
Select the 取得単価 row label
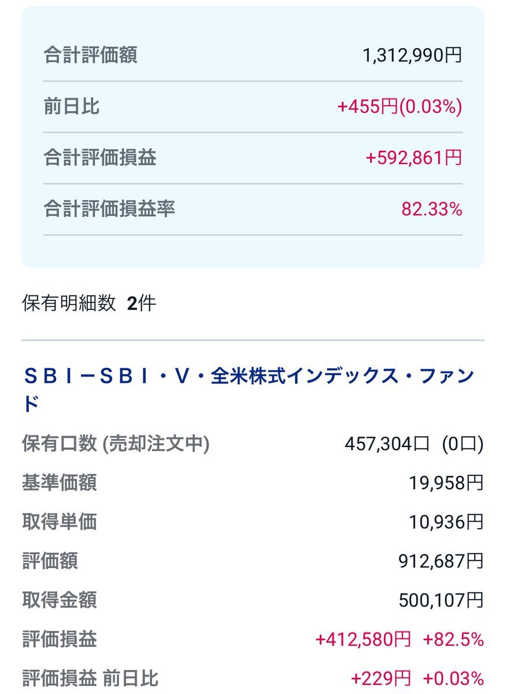point(60,522)
